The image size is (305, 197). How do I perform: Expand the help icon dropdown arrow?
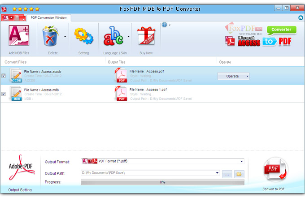coord(170,25)
